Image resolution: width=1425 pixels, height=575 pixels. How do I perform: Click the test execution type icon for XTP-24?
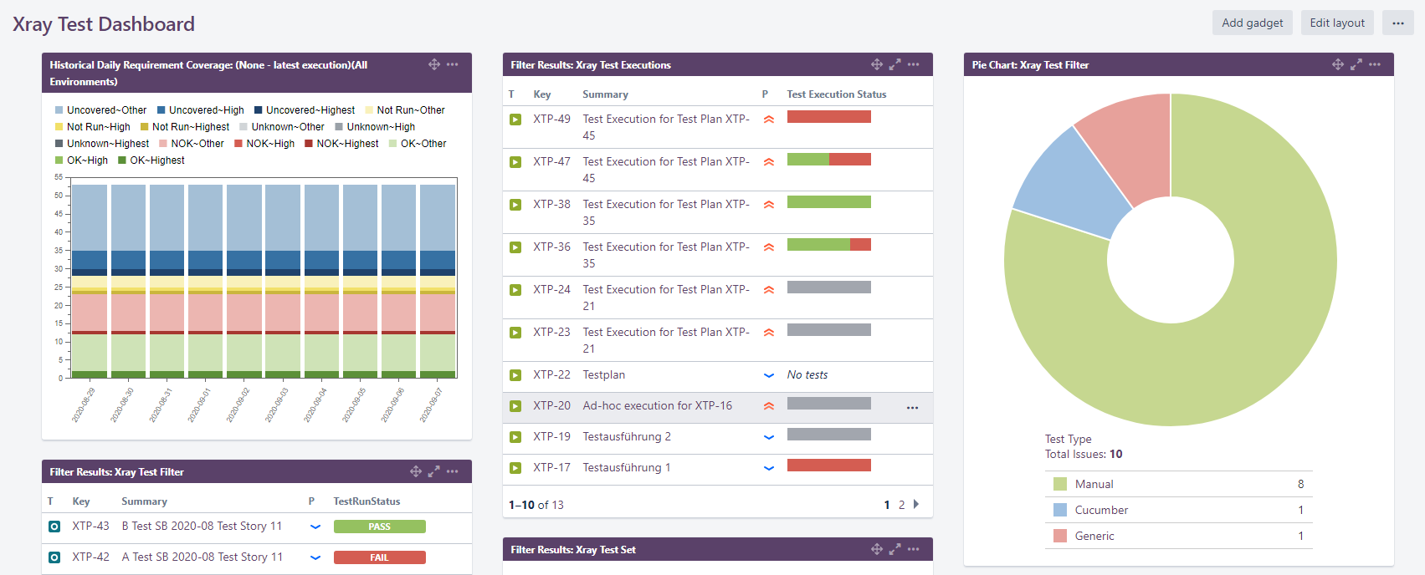coord(515,290)
